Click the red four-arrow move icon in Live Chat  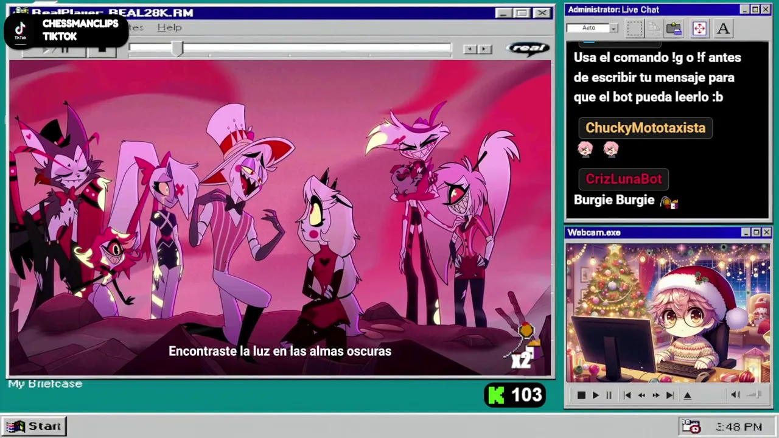click(x=699, y=28)
